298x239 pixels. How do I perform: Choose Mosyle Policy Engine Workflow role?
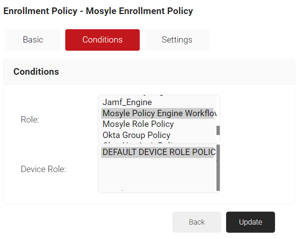tap(157, 113)
